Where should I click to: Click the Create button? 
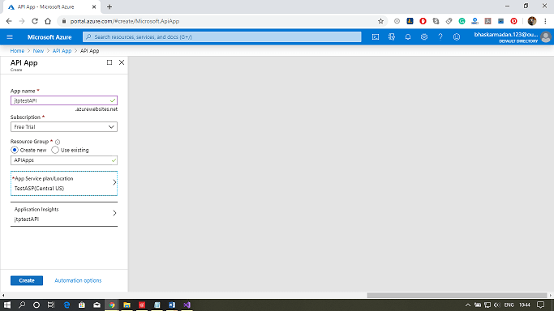pyautogui.click(x=27, y=280)
